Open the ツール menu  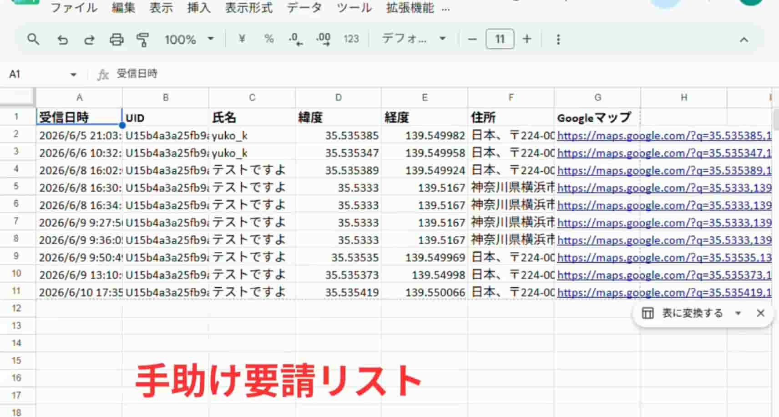354,8
